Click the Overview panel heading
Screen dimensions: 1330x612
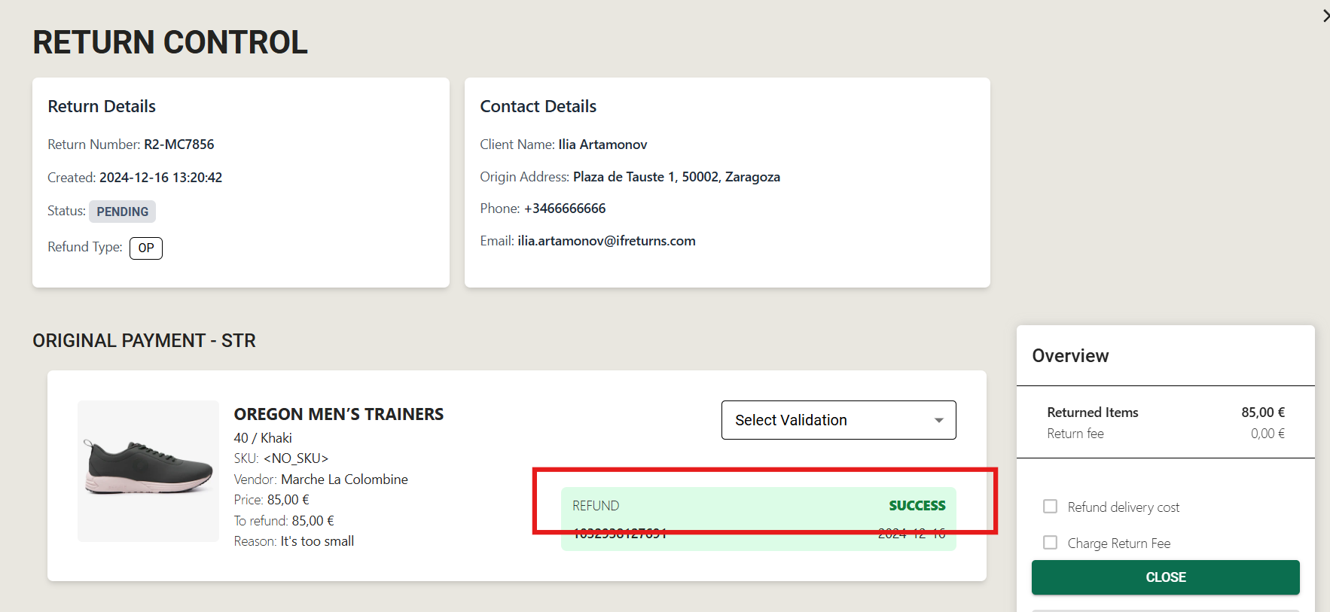coord(1070,356)
